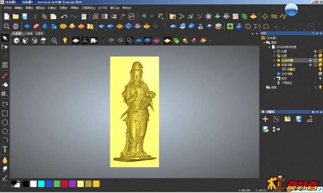Expand the 矢量 tree node
This screenshot has width=323, height=193.
[274, 51]
